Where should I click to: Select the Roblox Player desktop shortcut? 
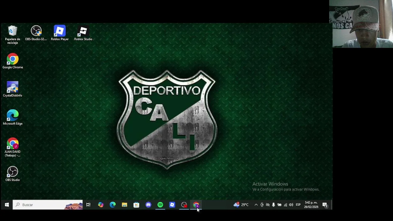tap(60, 33)
